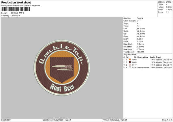Click the Zoom value 1:1

[167, 12]
